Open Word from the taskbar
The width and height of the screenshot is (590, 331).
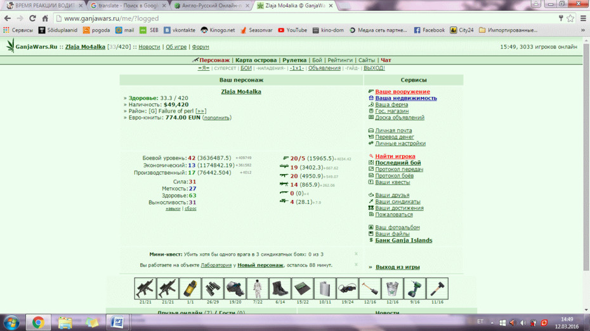[x=117, y=322]
